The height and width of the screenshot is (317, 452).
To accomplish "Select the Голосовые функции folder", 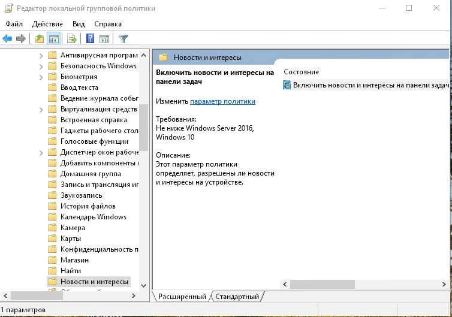I will (94, 141).
